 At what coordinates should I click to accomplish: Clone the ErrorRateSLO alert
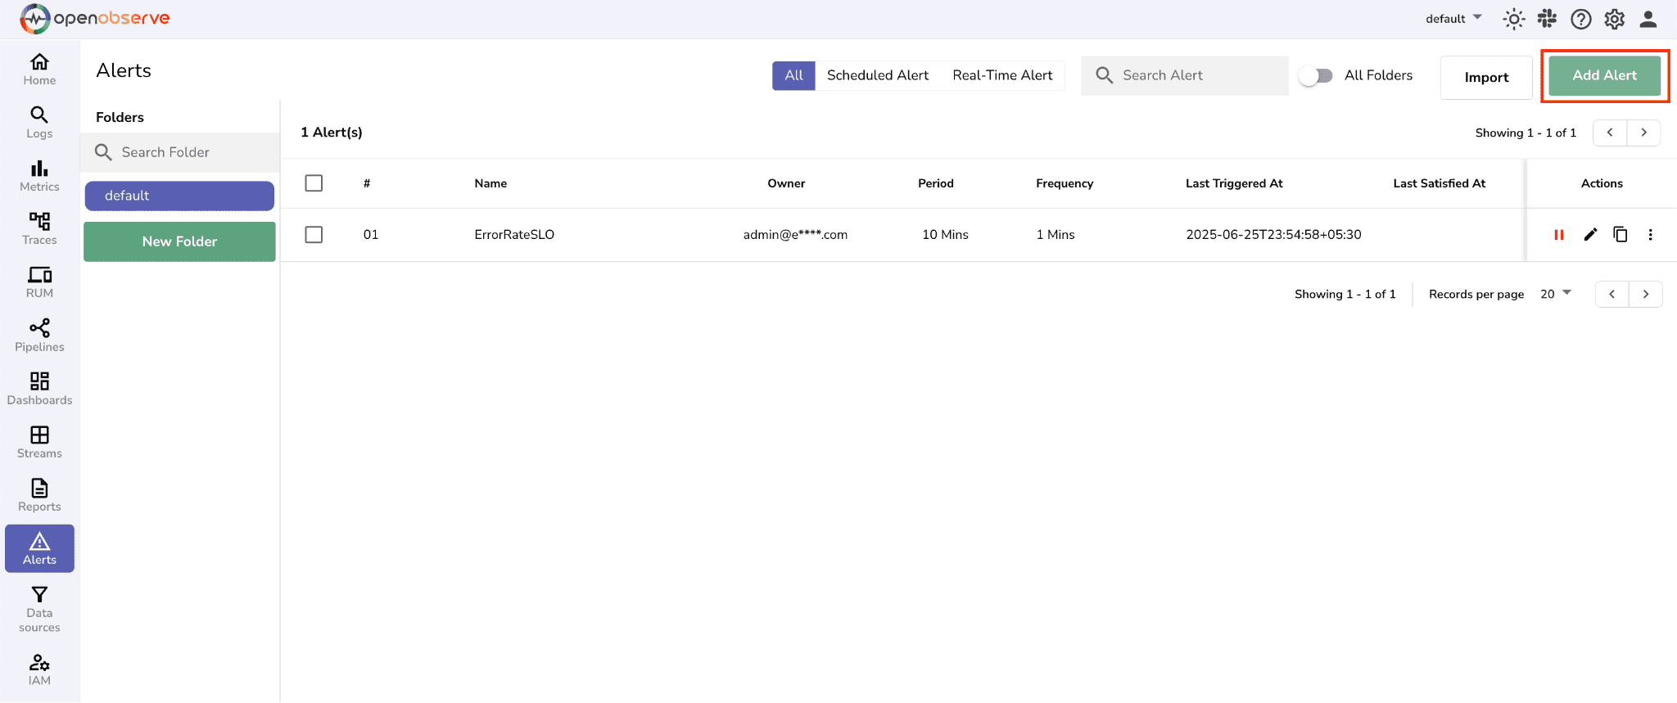click(1620, 235)
